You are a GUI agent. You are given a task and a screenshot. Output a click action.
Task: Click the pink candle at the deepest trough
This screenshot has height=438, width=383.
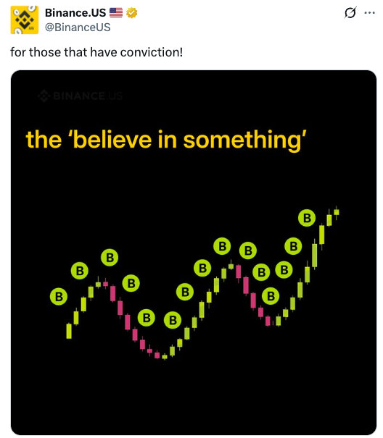click(157, 355)
